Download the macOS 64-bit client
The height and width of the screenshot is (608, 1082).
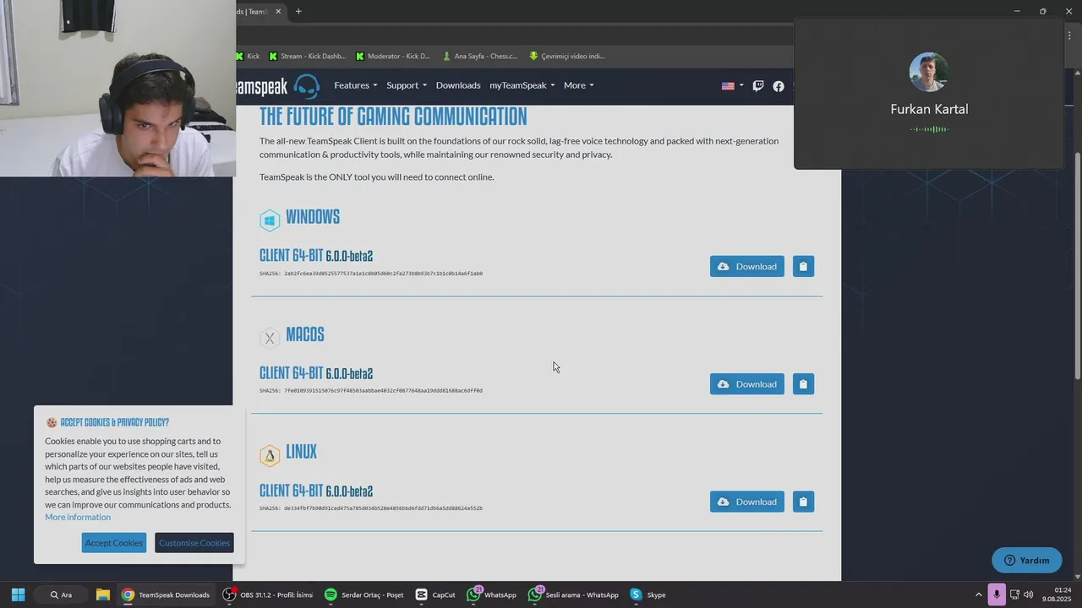point(747,384)
